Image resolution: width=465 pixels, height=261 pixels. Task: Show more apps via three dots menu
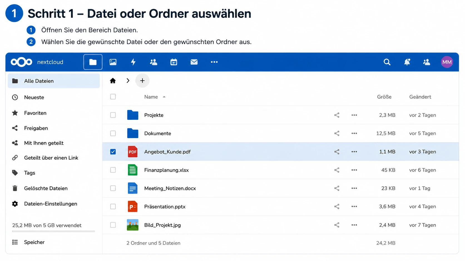[x=214, y=62]
